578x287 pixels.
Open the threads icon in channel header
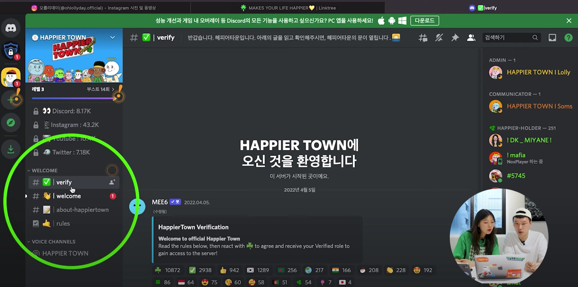pos(423,38)
